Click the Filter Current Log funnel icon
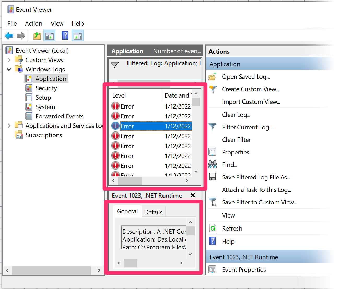This screenshot has width=338, height=289. tap(213, 127)
